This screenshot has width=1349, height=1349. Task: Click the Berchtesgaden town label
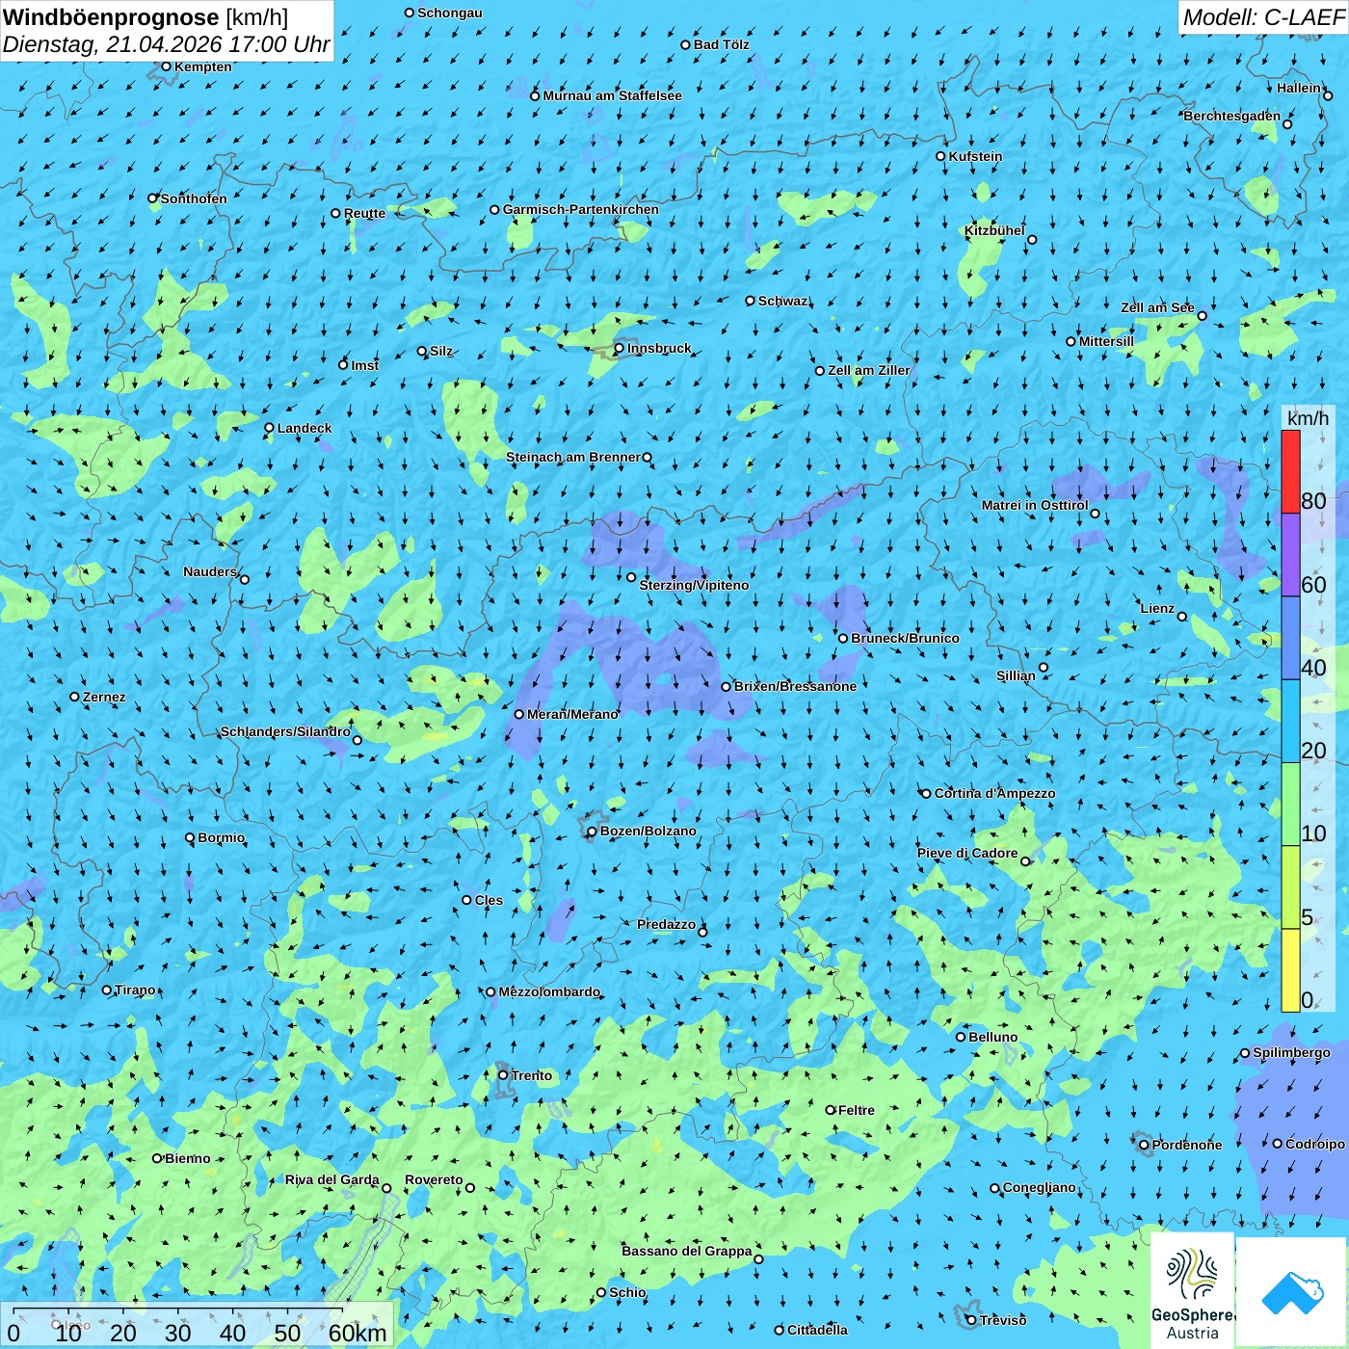coord(1232,116)
